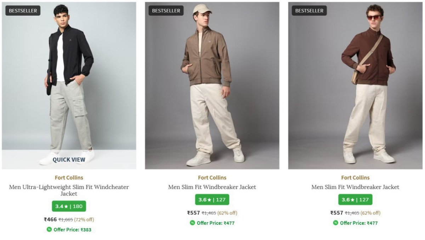
Task: Click the offer icon on the olive jacket listing
Action: click(x=192, y=223)
